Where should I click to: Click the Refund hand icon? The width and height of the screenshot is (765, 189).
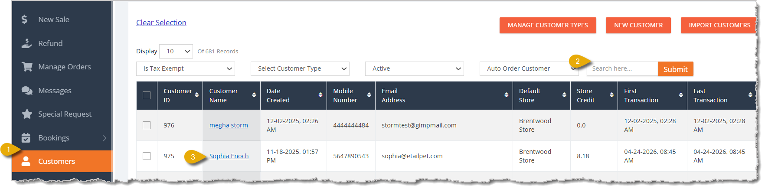pos(26,43)
